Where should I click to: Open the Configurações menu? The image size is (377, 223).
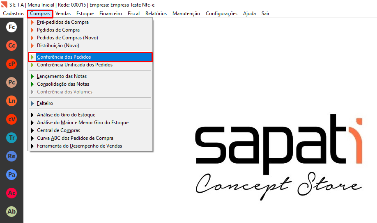pyautogui.click(x=221, y=14)
